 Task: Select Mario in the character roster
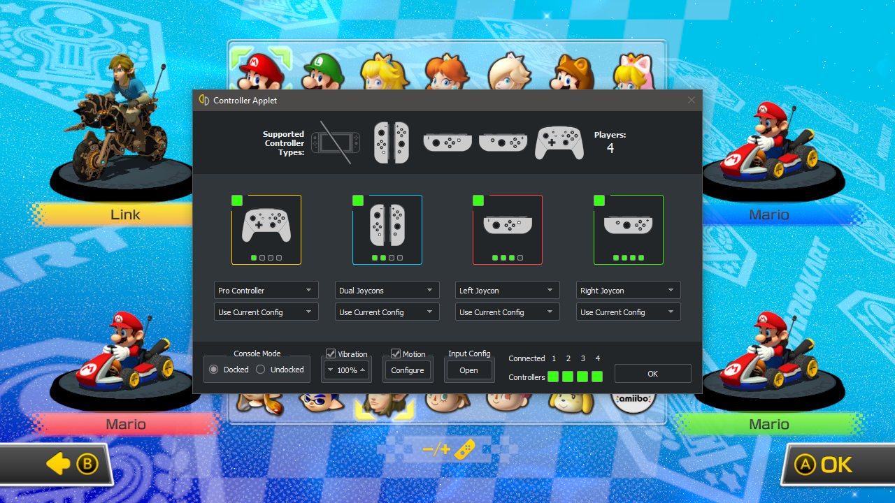point(262,69)
